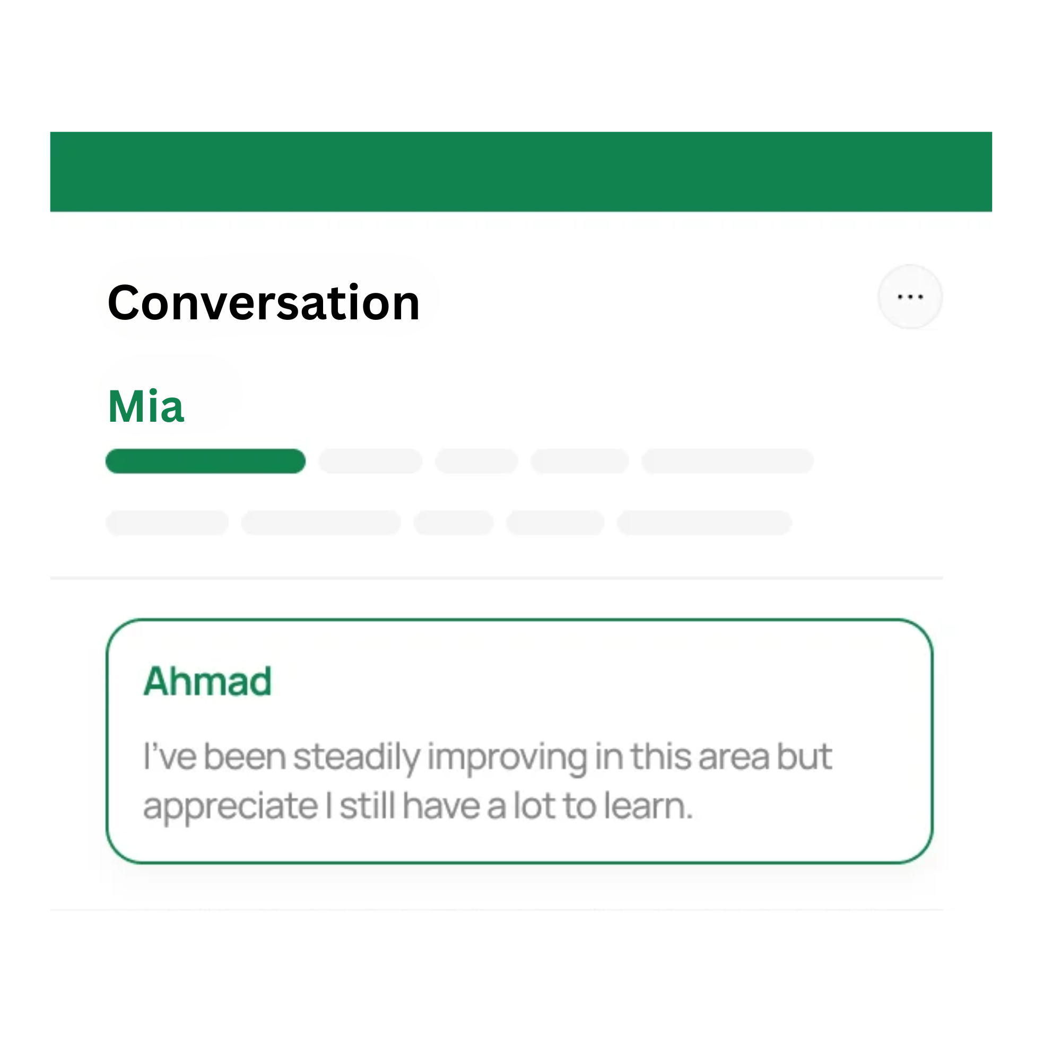1061x1061 pixels.
Task: Open the three-dot more options menu
Action: [910, 297]
